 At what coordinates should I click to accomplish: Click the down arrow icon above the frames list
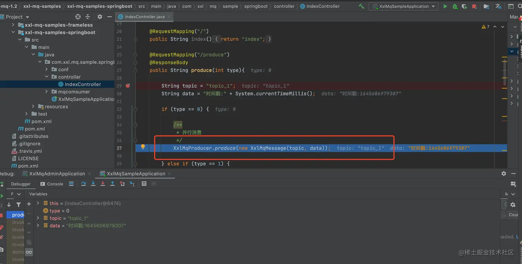(9, 205)
